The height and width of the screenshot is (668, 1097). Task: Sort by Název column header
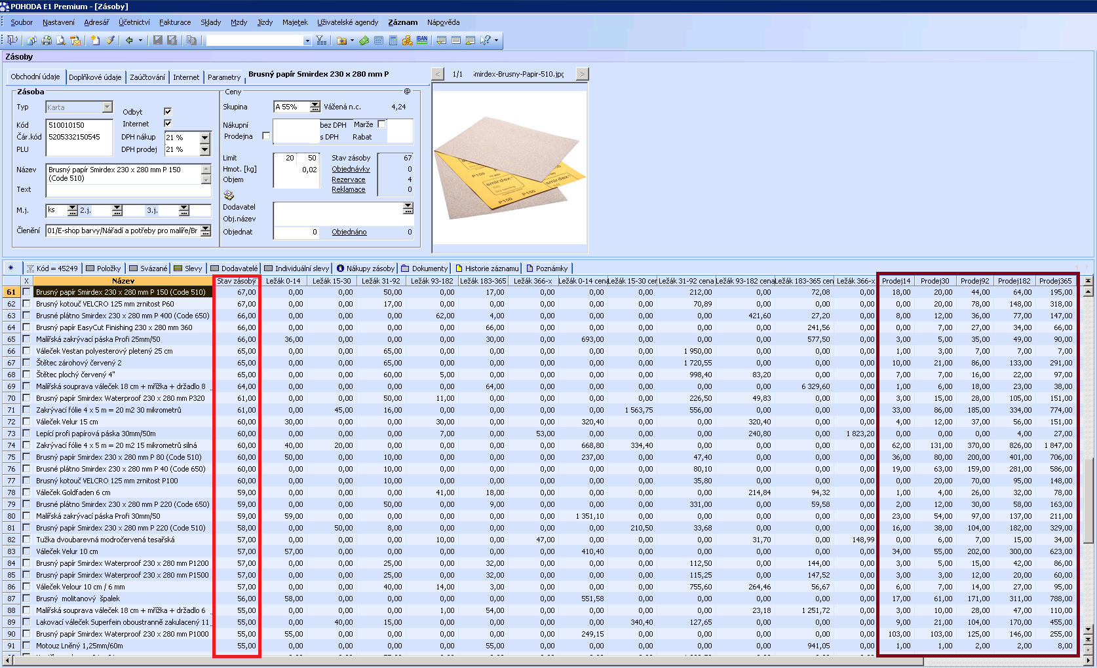click(123, 281)
